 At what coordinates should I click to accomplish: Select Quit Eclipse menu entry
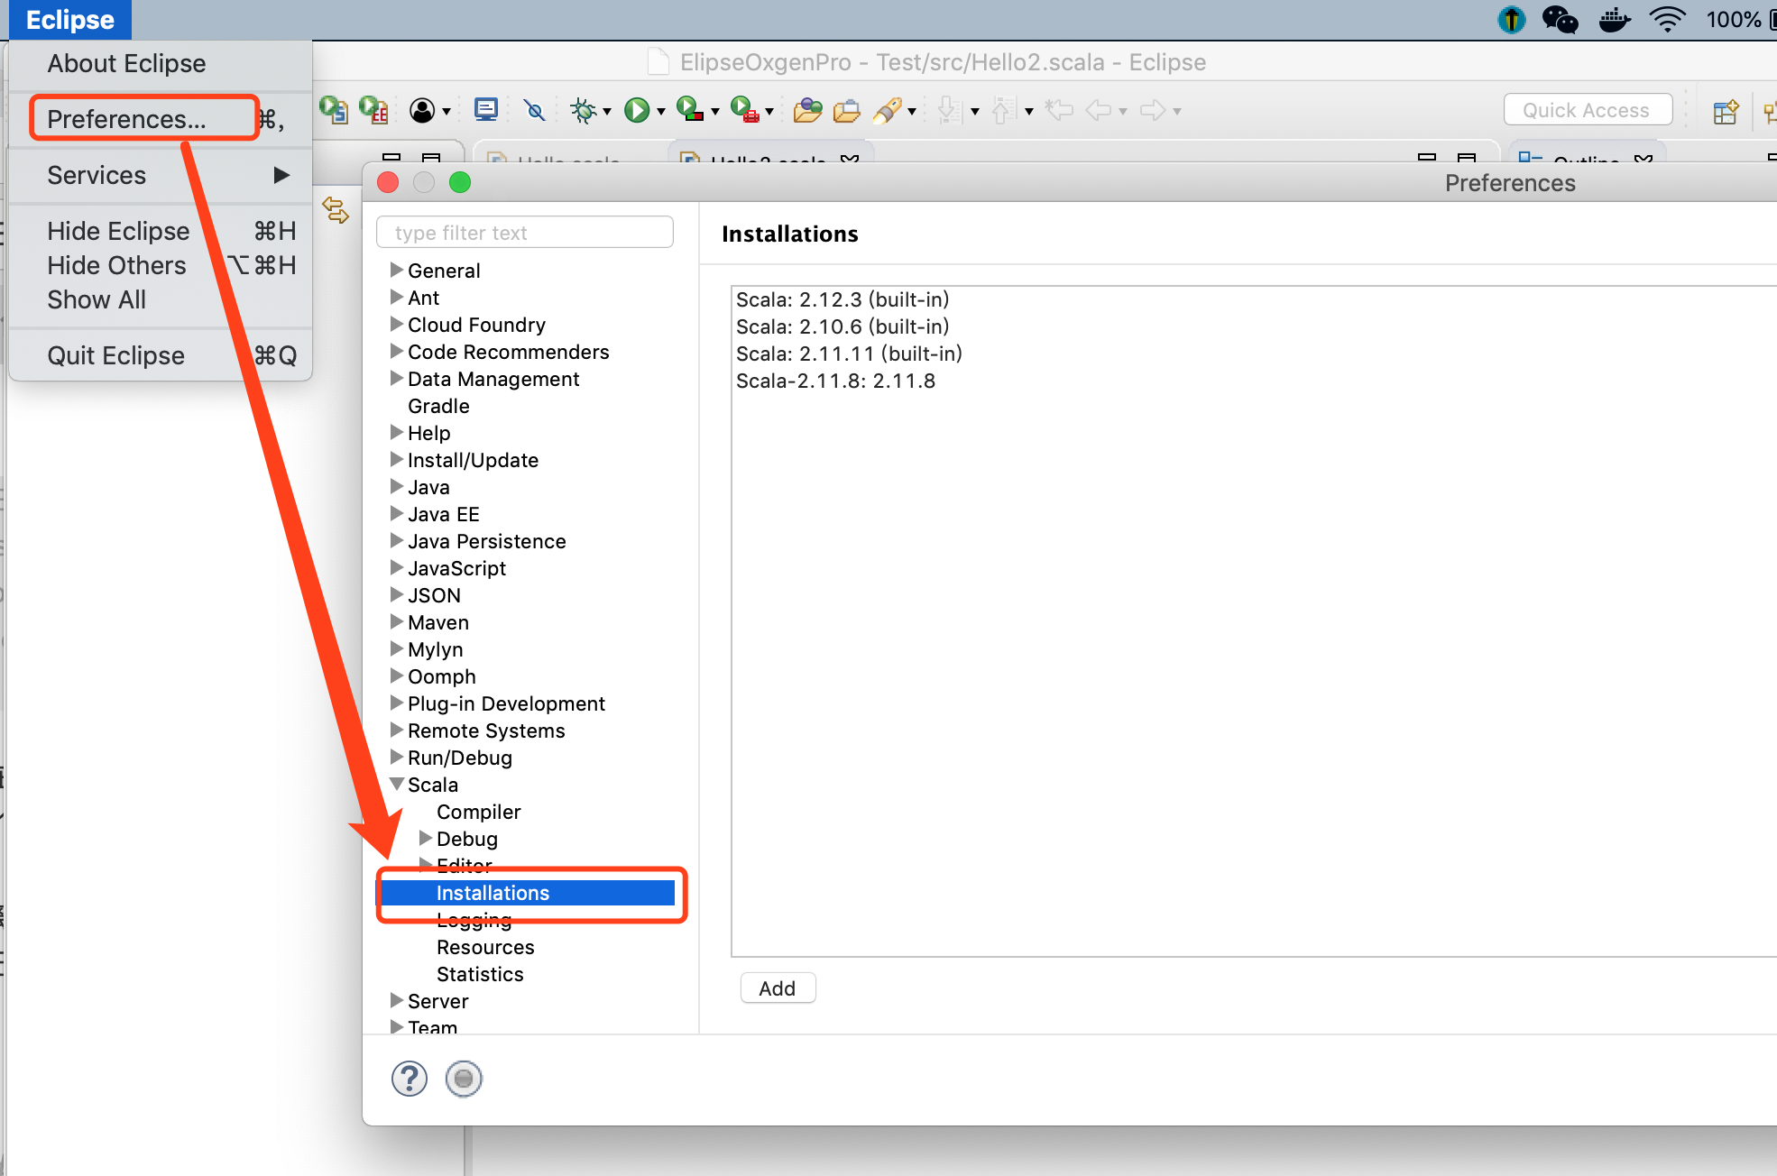tap(115, 354)
